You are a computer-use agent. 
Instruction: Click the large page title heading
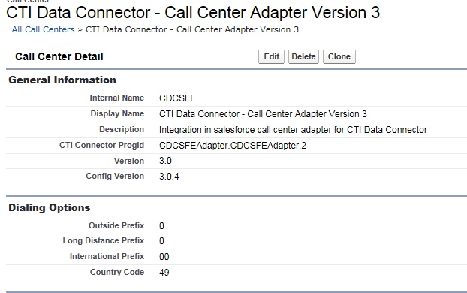[193, 13]
